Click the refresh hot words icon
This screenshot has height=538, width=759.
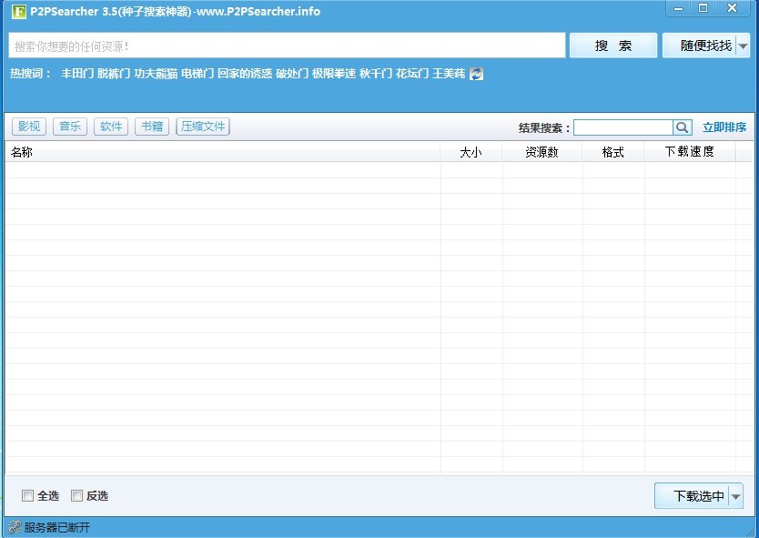point(476,74)
